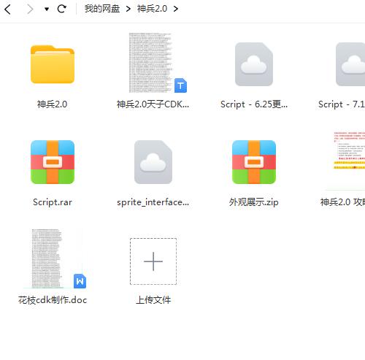Select 神兵2.0 breadcrumb segment
This screenshot has width=365, height=360.
pos(152,9)
